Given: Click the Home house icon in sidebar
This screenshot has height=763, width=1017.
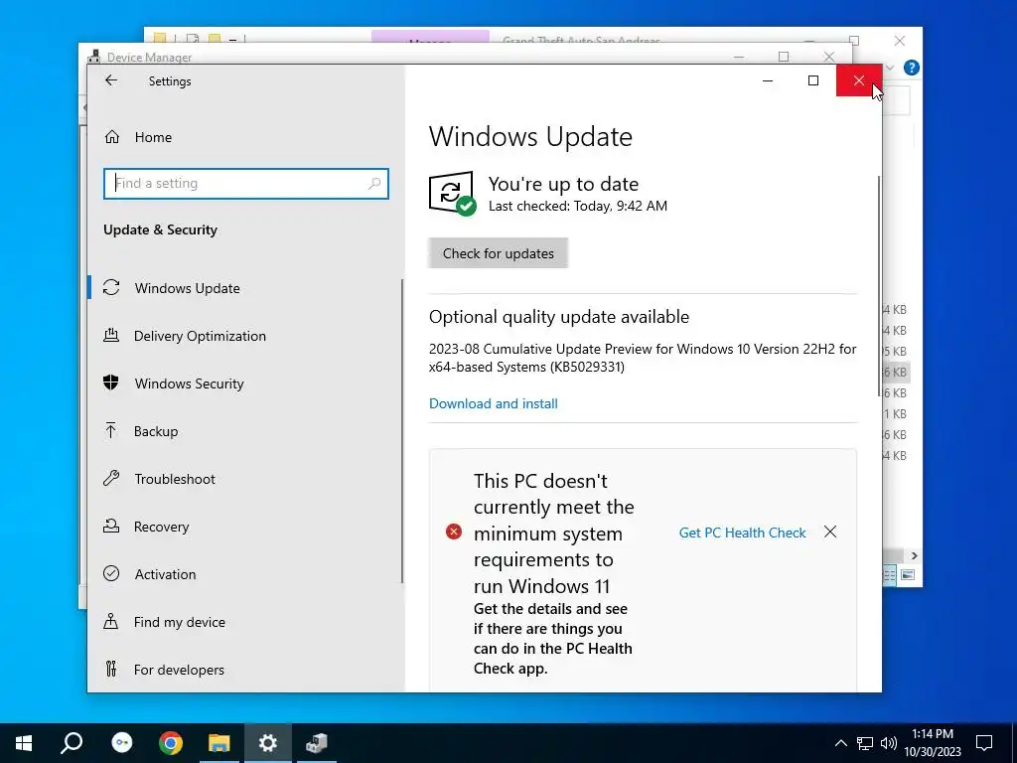Looking at the screenshot, I should pyautogui.click(x=112, y=137).
